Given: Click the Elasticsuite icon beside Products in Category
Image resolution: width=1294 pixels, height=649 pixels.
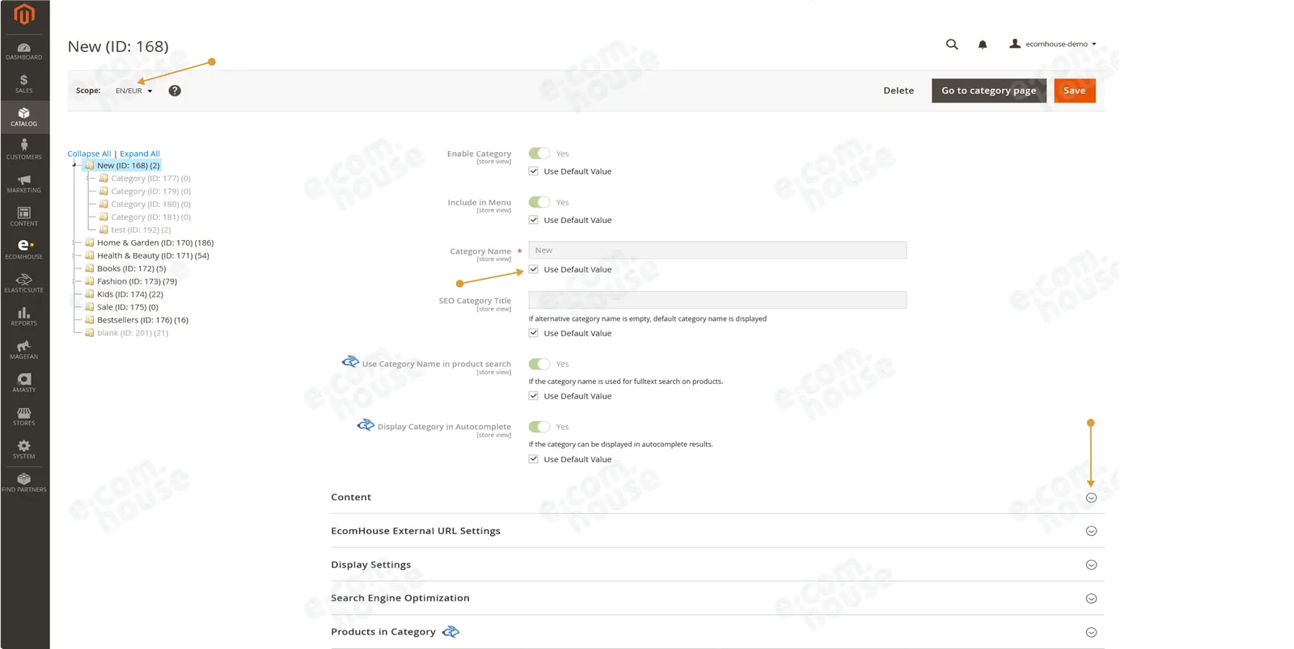Looking at the screenshot, I should click(450, 632).
